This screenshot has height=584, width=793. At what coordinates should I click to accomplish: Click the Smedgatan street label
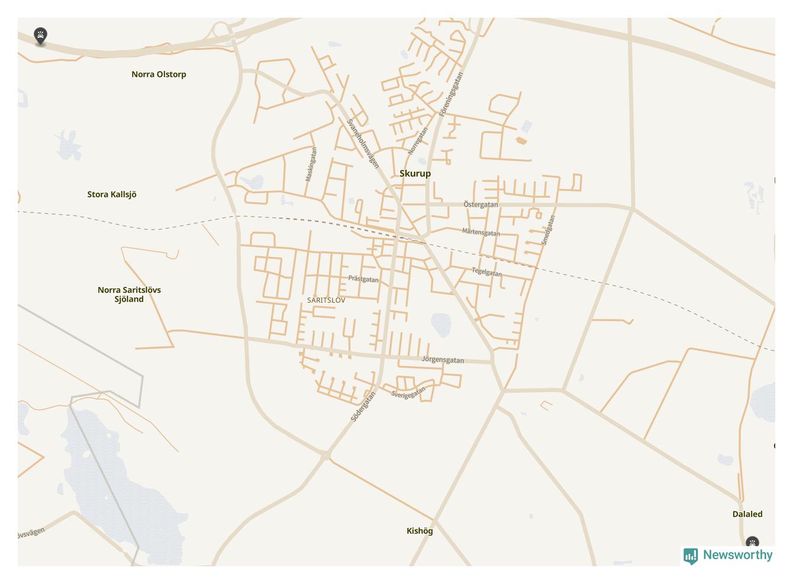[548, 230]
